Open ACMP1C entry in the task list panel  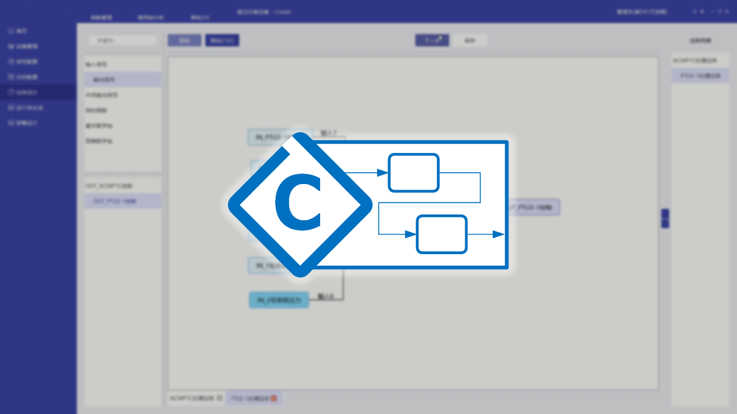(700, 60)
